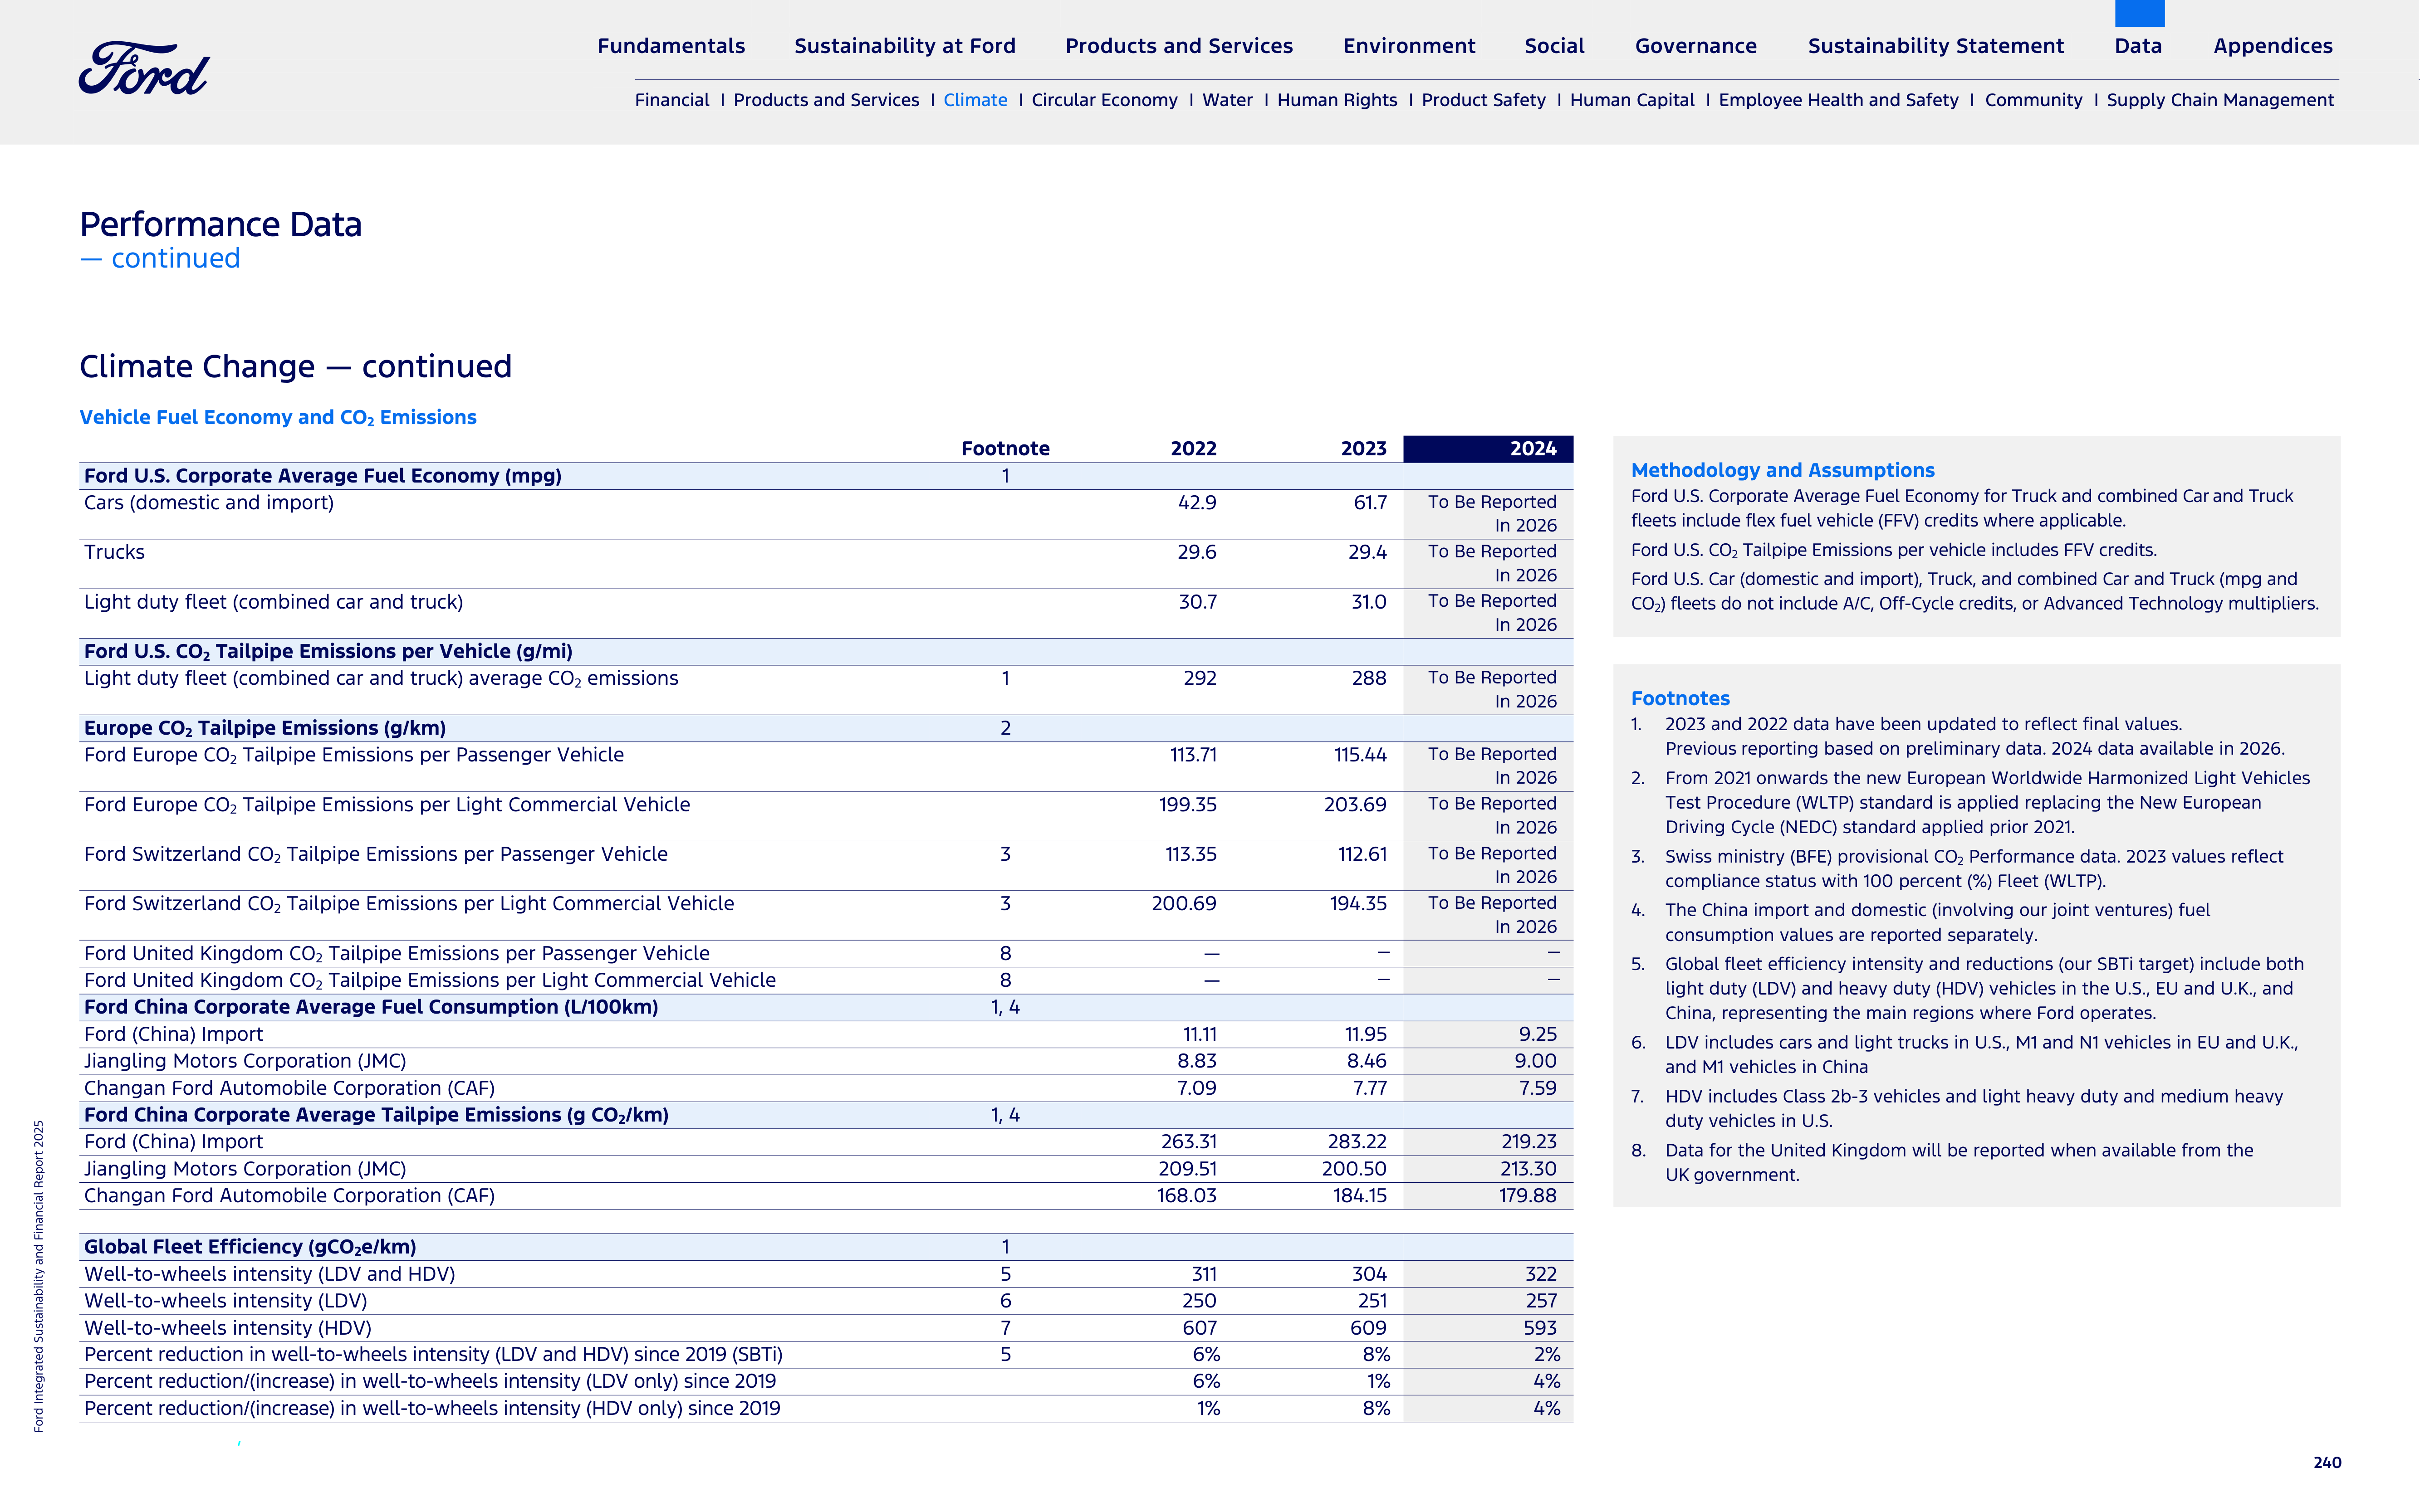Screen dimensions: 2420x1512
Task: Open Supply Chain Management link
Action: tap(2220, 100)
